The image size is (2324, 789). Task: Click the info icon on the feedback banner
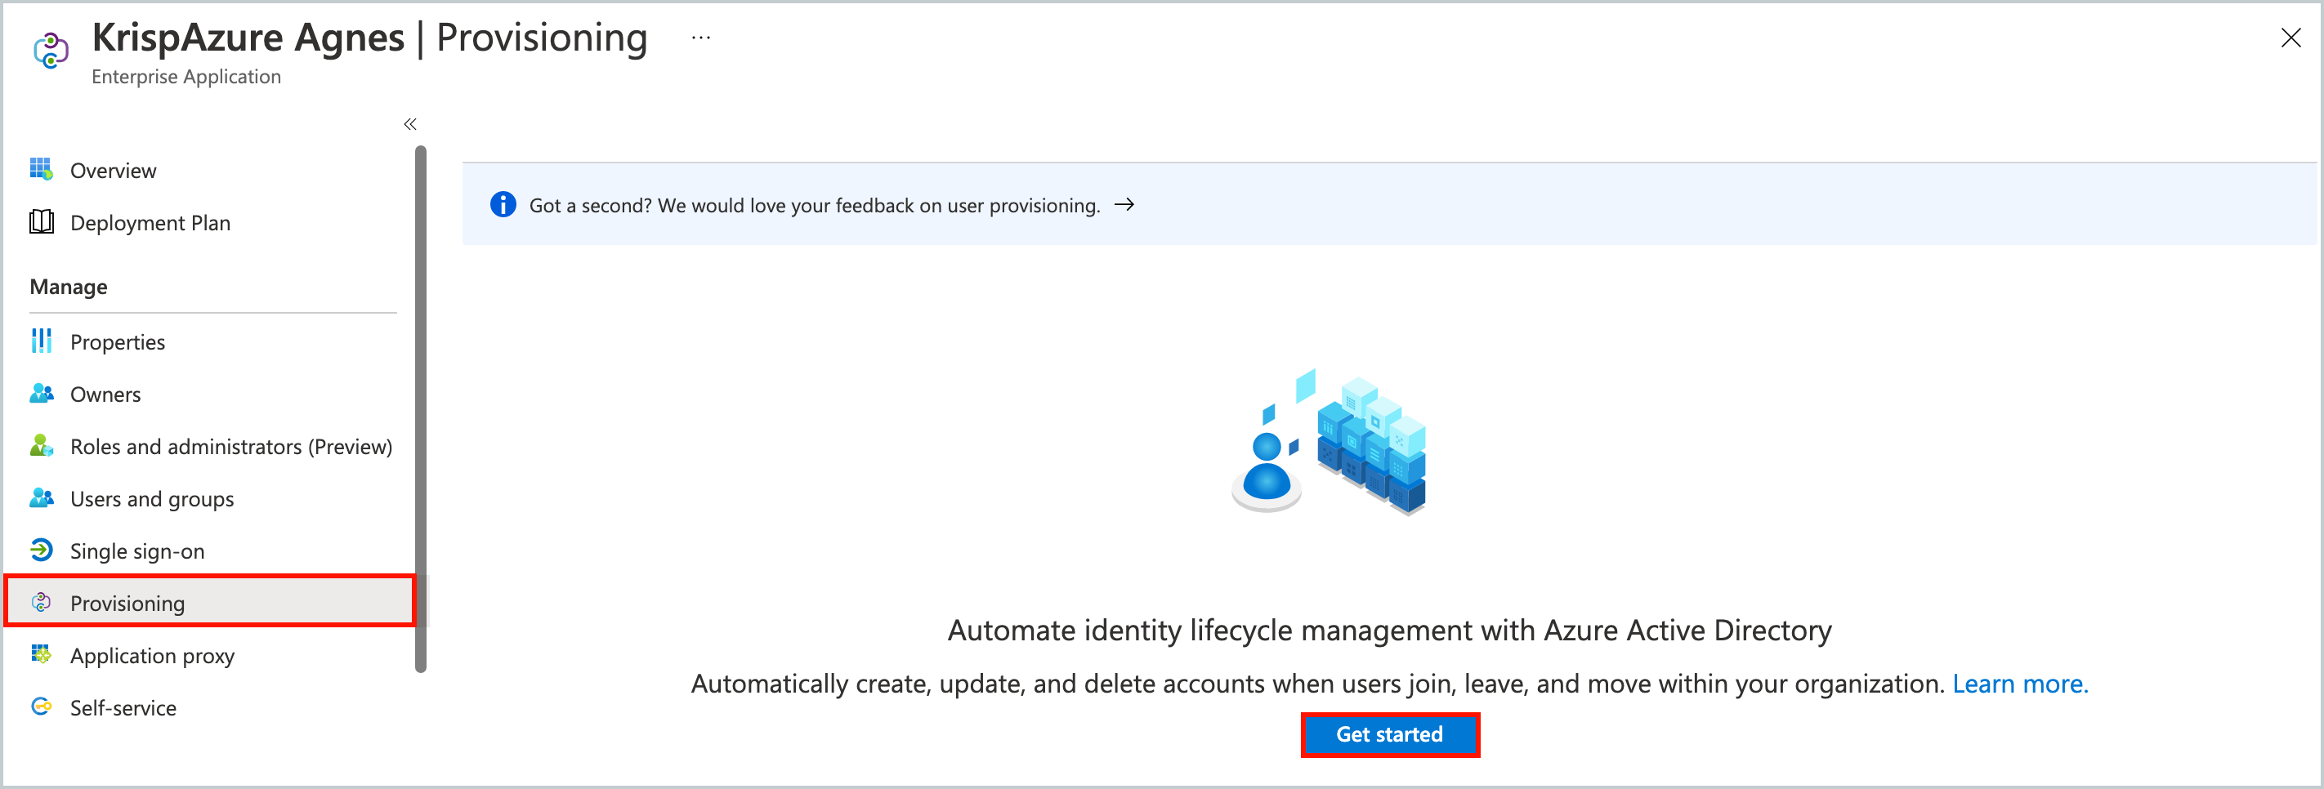point(503,205)
